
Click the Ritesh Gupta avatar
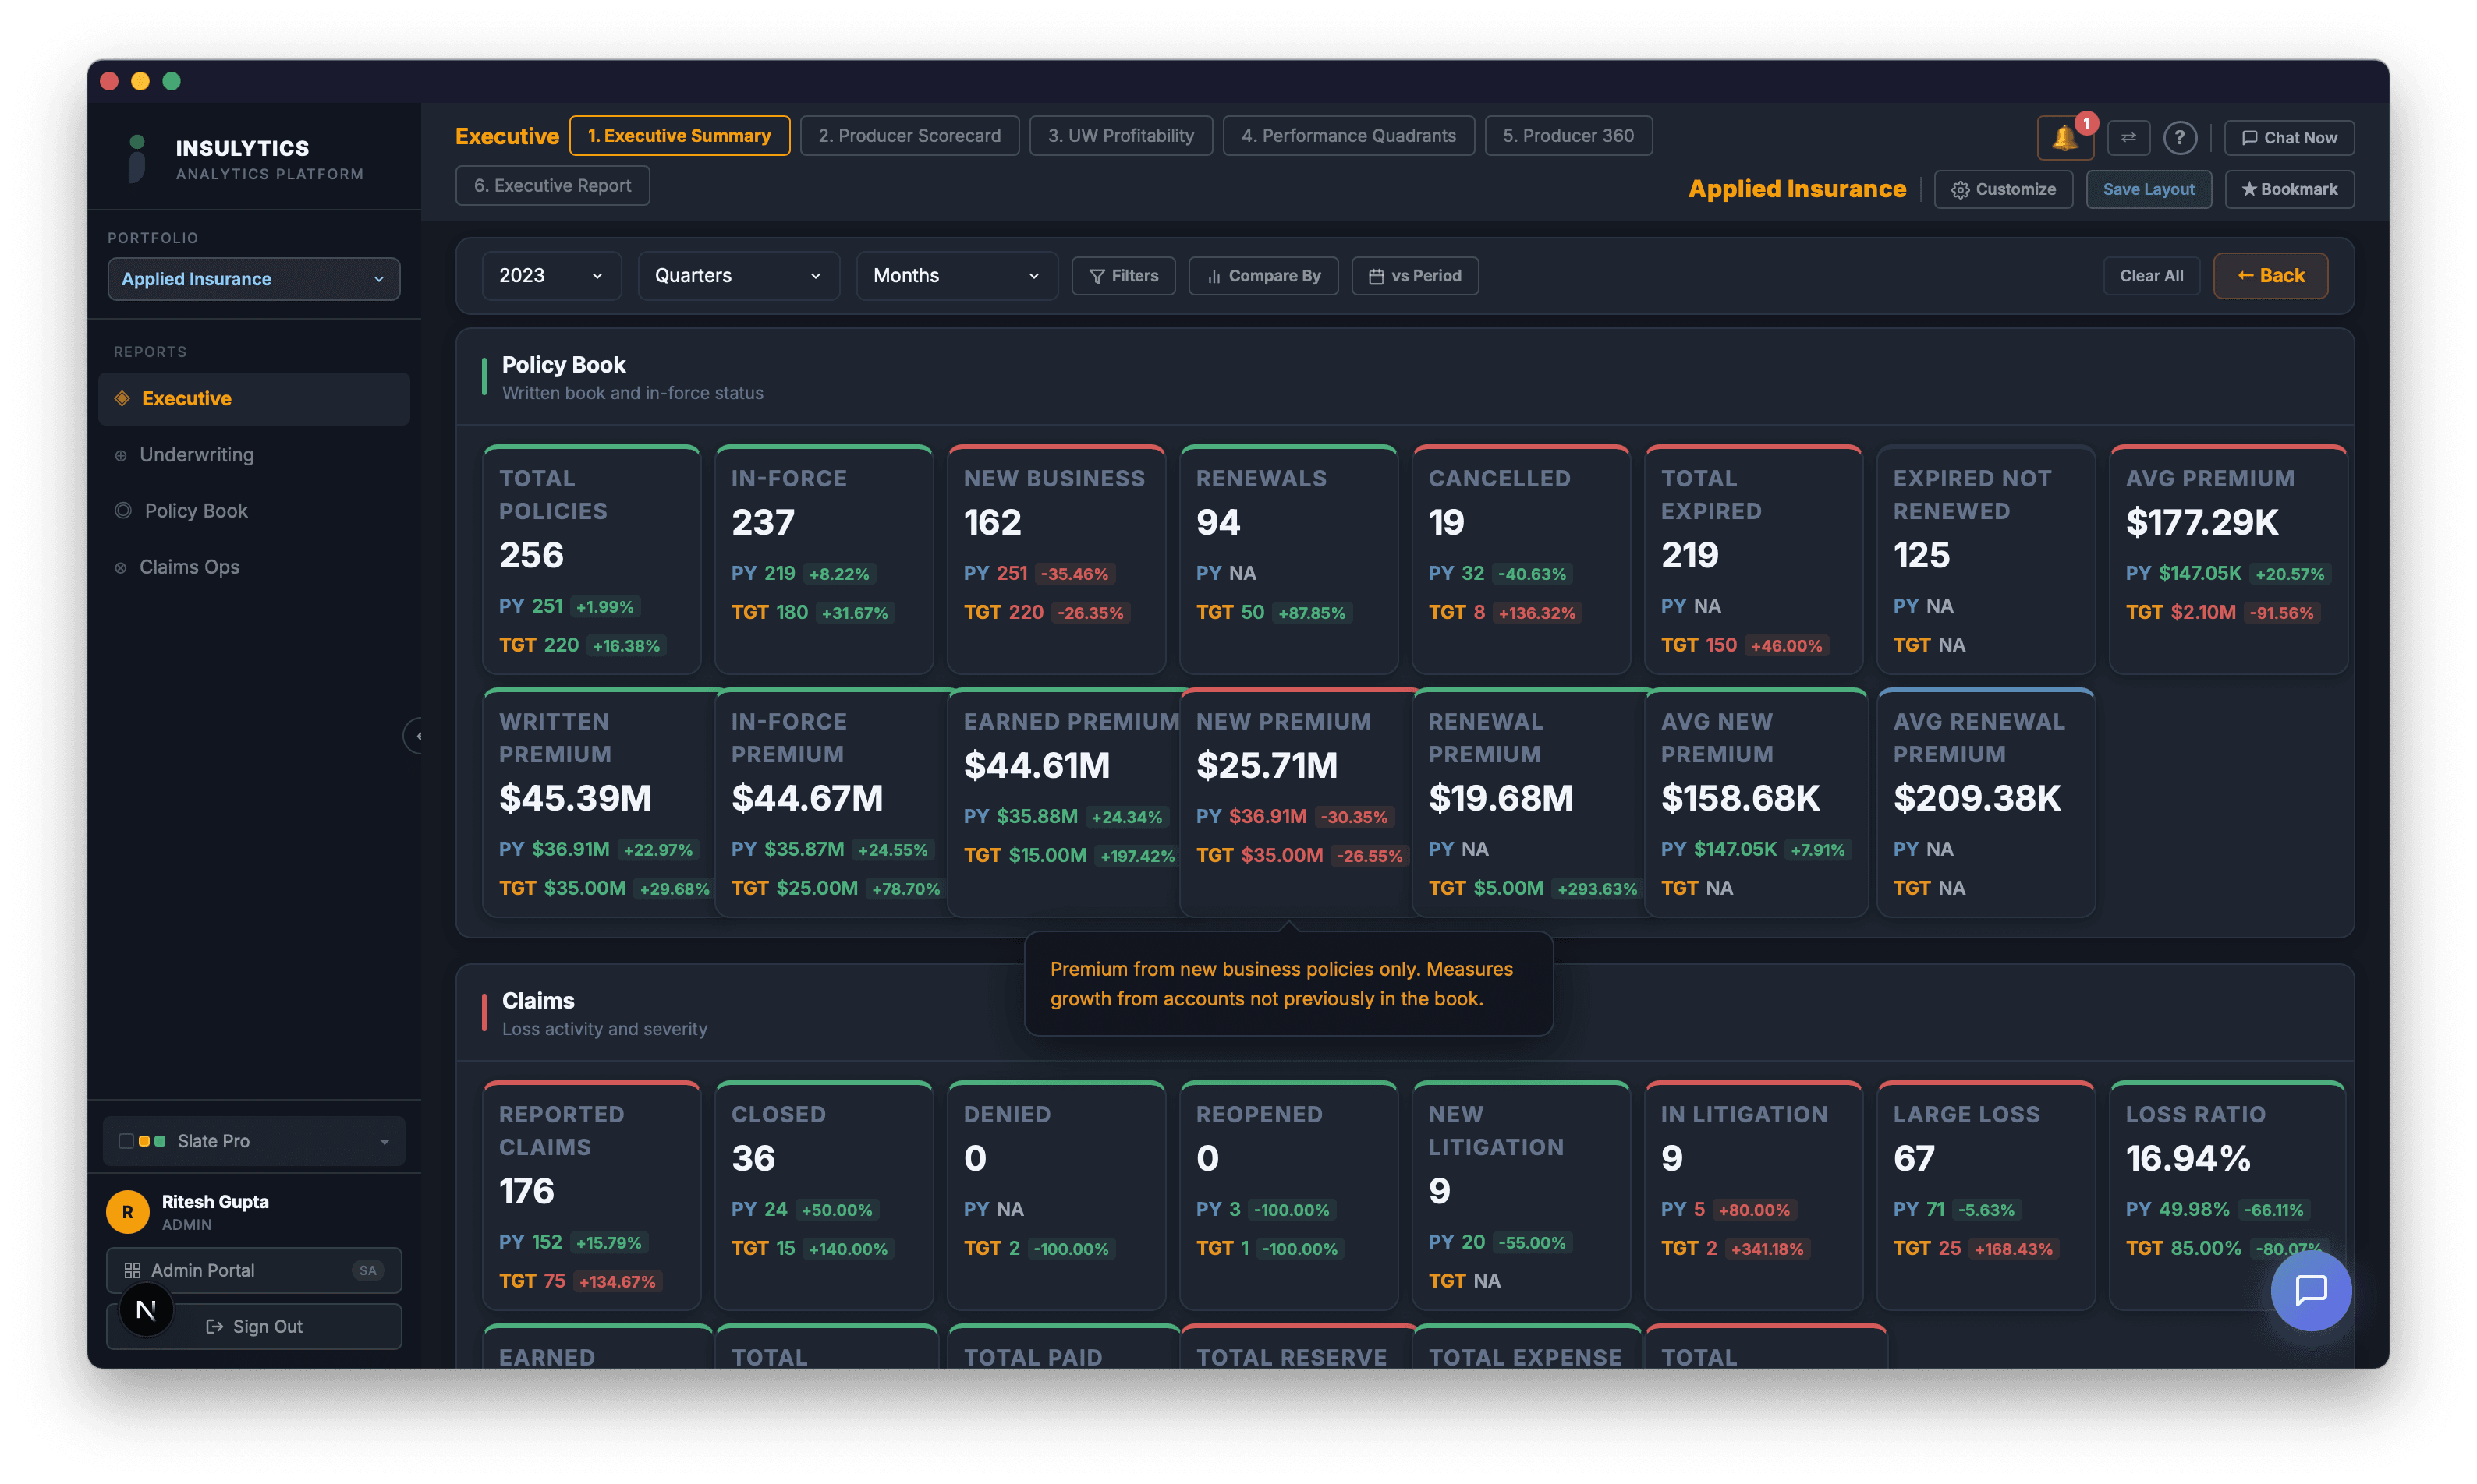tap(127, 1211)
